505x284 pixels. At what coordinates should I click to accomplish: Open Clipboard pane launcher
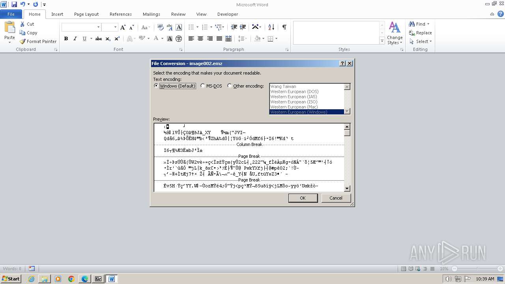(56, 50)
